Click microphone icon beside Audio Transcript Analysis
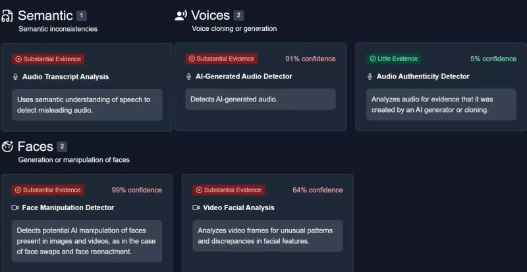The height and width of the screenshot is (272, 527). [x=15, y=76]
